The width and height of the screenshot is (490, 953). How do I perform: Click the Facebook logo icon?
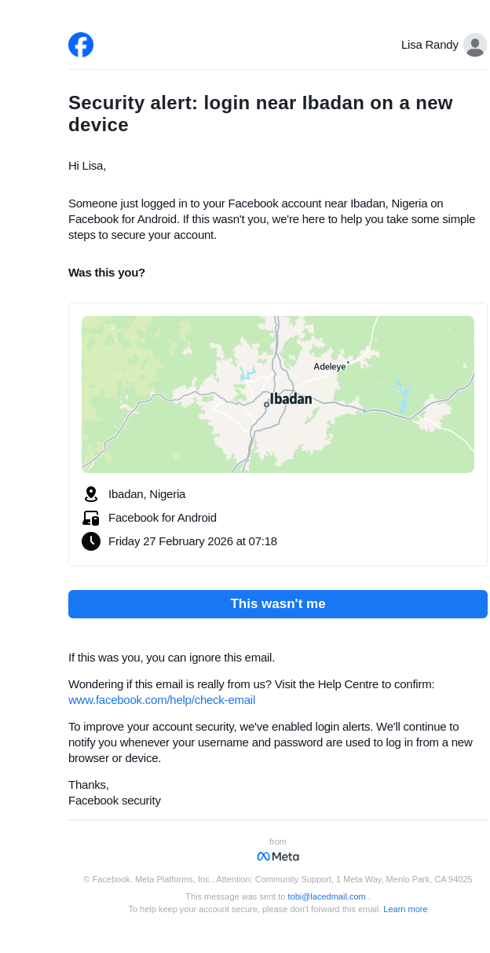pyautogui.click(x=81, y=45)
